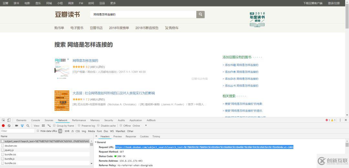Click the 豆瓣读书 logo
The width and height of the screenshot is (349, 168).
point(68,15)
